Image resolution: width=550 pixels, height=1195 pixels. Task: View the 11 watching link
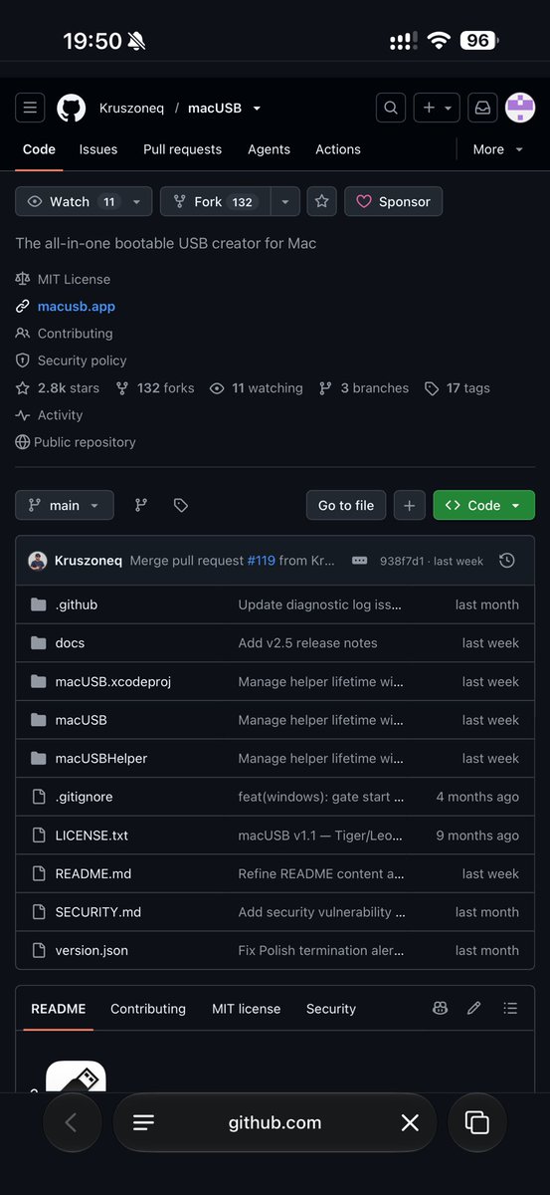(x=257, y=388)
